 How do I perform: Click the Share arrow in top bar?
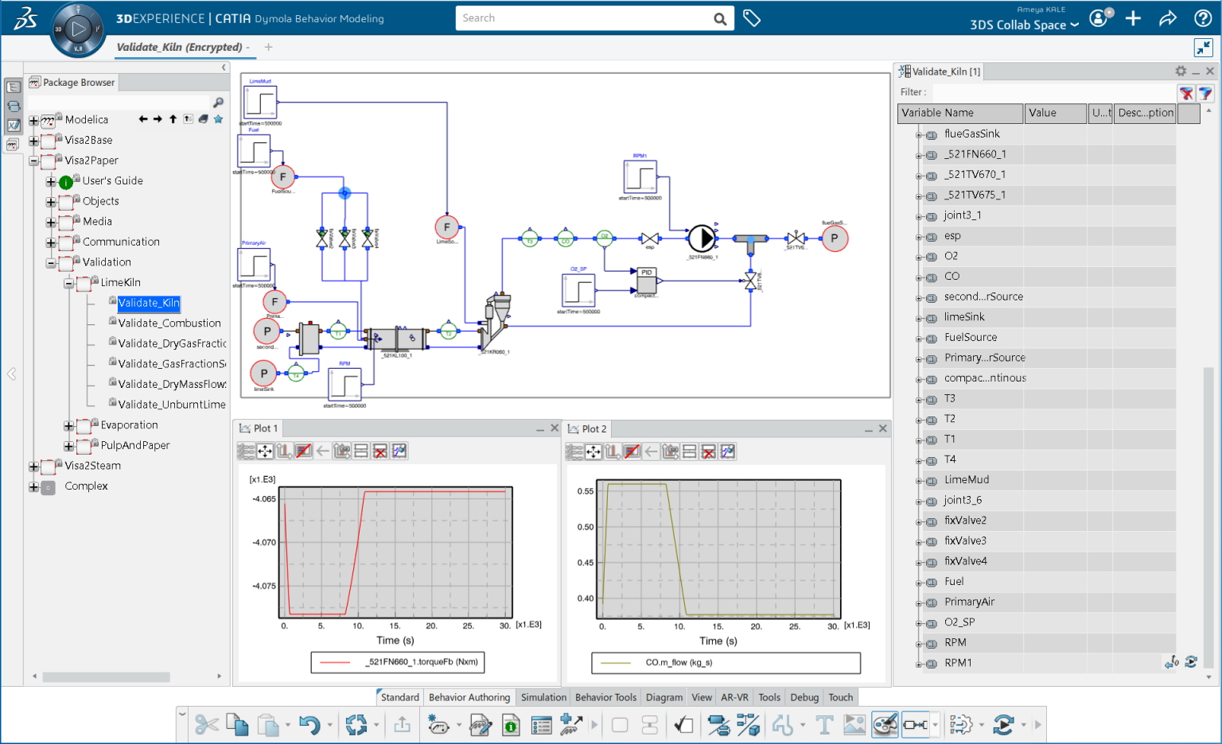pyautogui.click(x=1167, y=18)
